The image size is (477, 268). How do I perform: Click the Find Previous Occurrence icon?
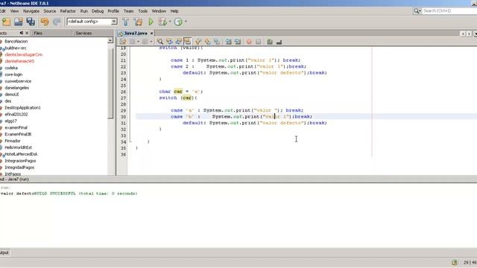click(169, 42)
